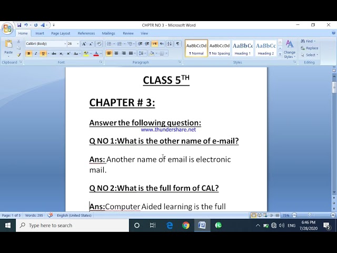
Task: Click the Paste icon
Action: coord(8,44)
